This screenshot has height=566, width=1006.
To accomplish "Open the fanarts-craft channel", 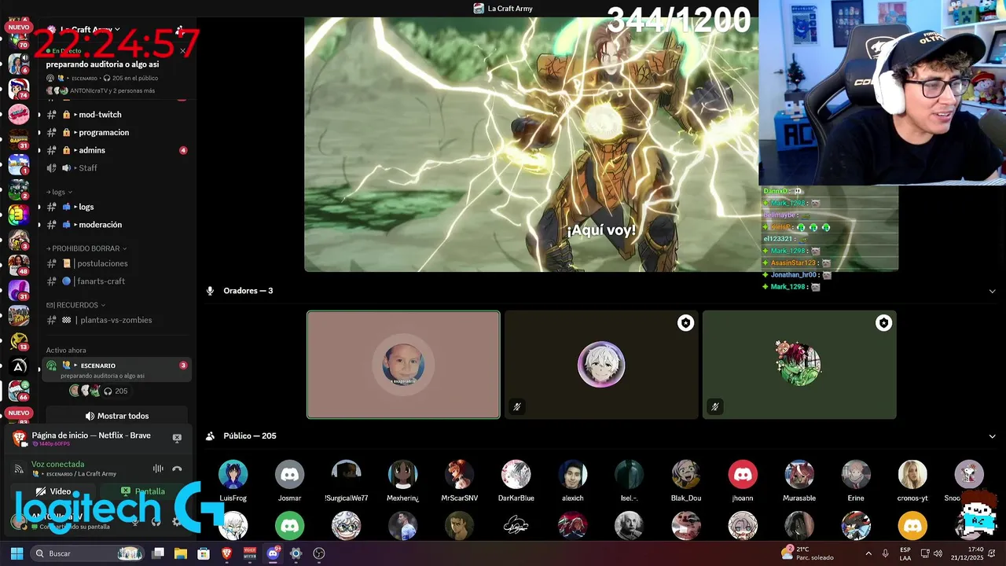I will pyautogui.click(x=117, y=281).
